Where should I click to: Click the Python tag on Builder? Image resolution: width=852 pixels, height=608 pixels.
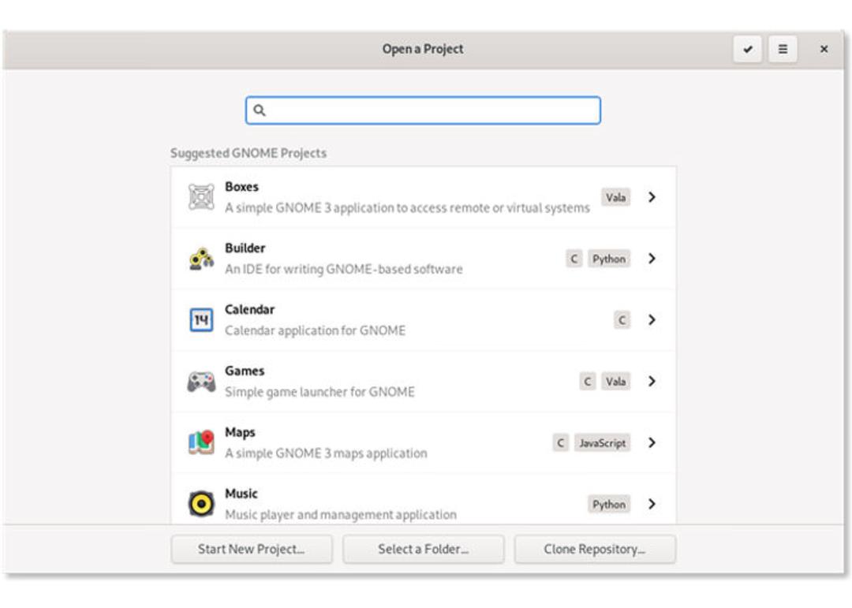(x=608, y=259)
